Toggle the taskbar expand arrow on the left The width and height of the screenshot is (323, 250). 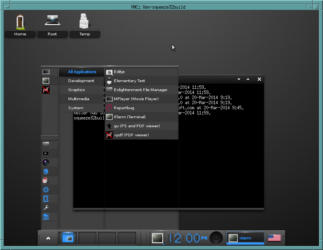(48, 238)
